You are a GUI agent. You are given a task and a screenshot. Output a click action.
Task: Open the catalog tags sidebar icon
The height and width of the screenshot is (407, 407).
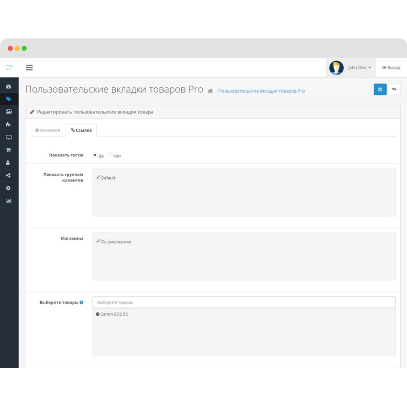coord(9,99)
